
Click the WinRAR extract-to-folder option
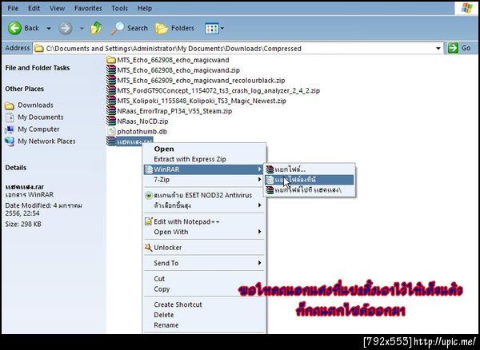coord(309,190)
